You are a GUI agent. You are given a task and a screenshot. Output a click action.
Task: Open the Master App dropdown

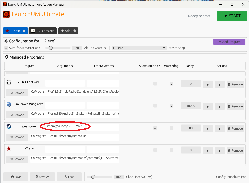click(140, 48)
